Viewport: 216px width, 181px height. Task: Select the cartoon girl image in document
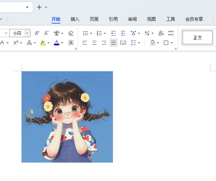(67, 117)
